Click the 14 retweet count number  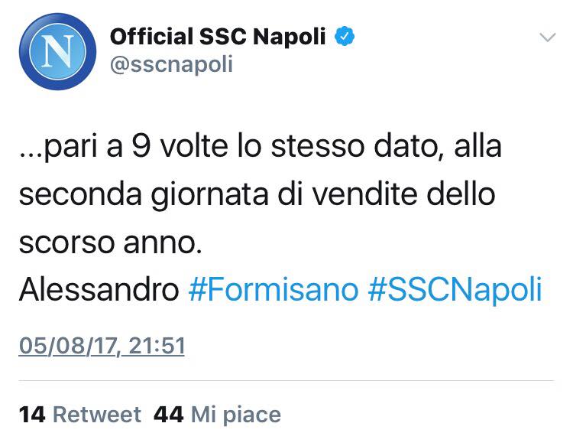[32, 415]
